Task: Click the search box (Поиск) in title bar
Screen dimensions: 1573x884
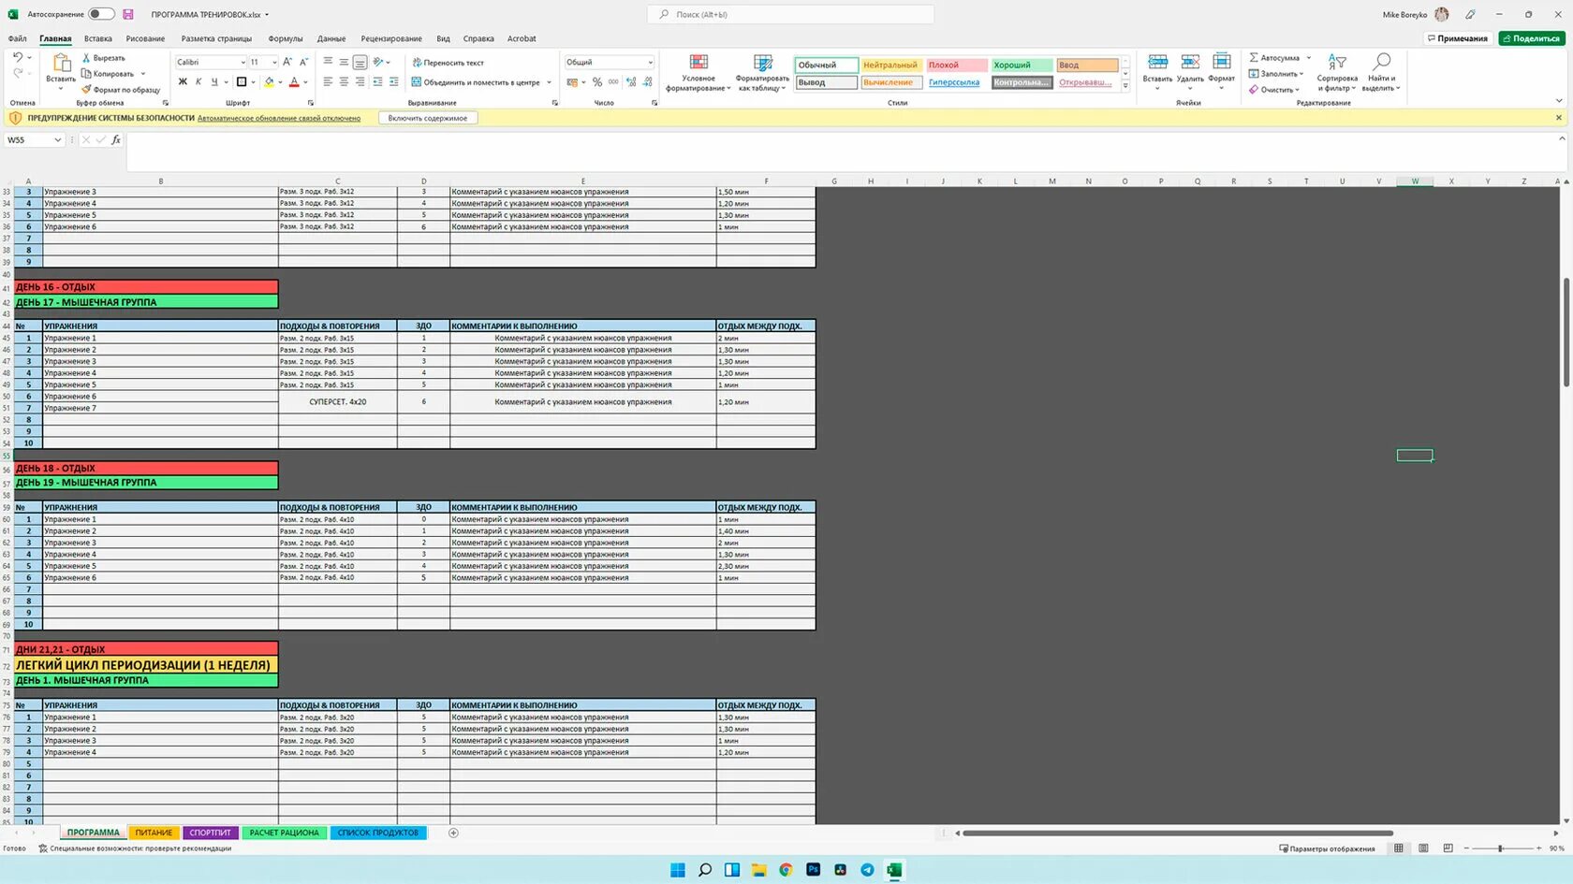Action: tap(790, 14)
